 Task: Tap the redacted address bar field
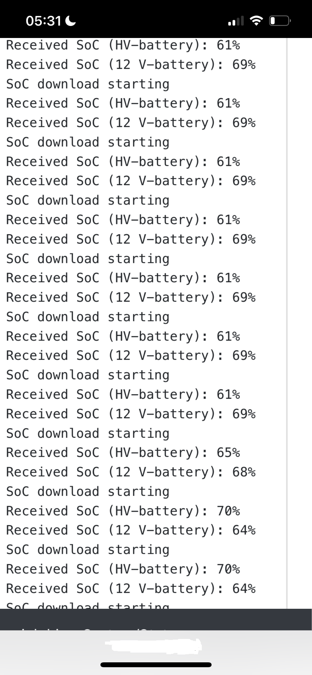153,646
